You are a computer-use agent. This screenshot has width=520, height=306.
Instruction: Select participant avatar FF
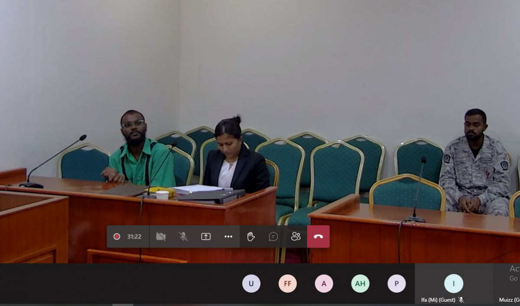(x=288, y=284)
